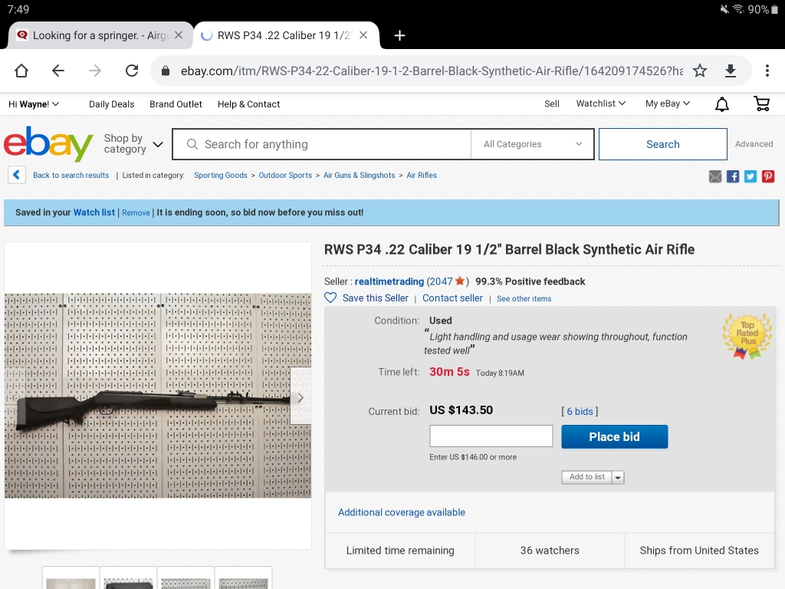Focus the 'Search for anything' field
Viewport: 785px width, 589px height.
pos(321,144)
